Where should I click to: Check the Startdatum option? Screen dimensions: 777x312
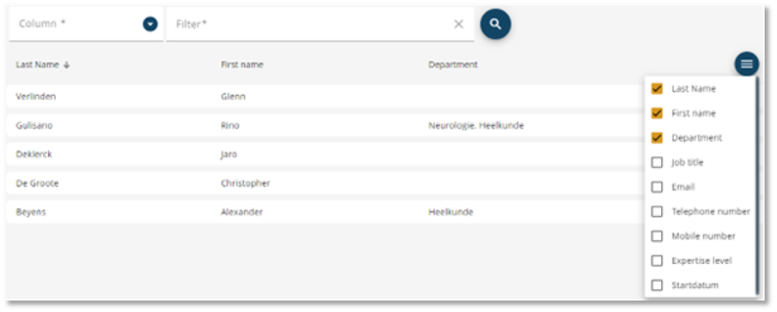click(657, 285)
